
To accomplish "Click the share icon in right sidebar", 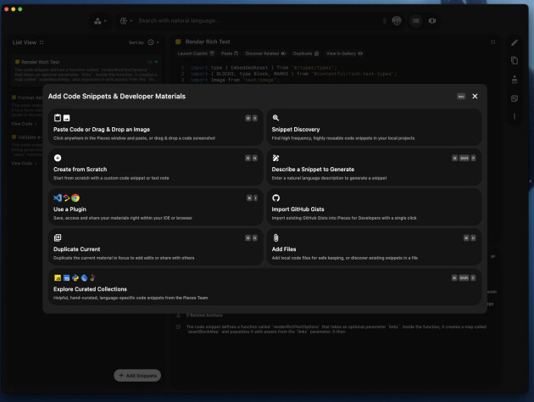I will pyautogui.click(x=515, y=80).
